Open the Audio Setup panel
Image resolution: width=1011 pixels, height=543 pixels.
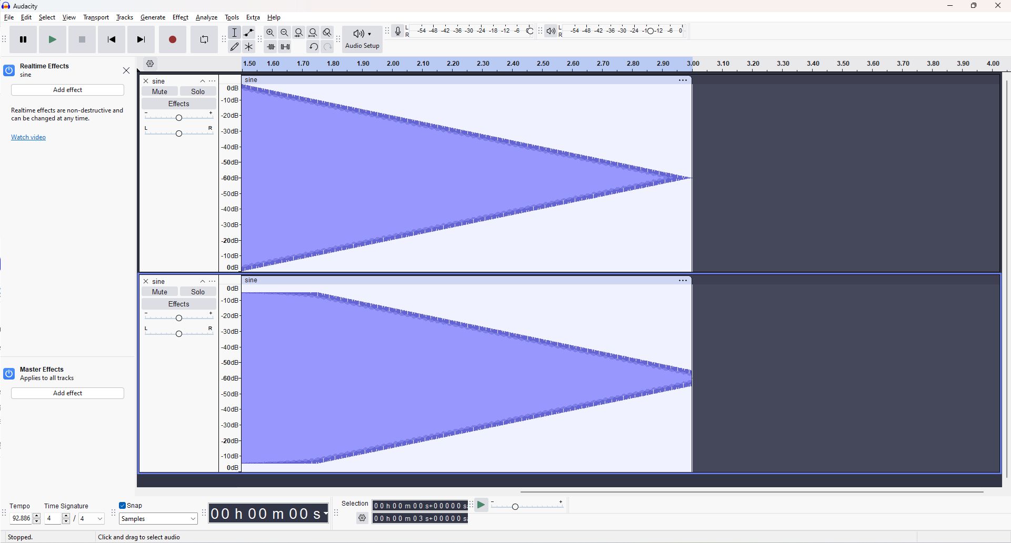362,39
